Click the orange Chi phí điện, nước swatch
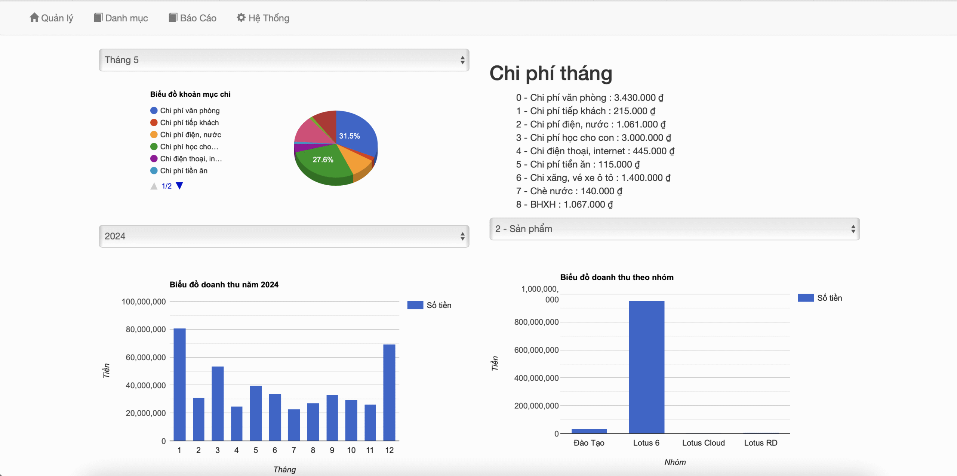The height and width of the screenshot is (476, 957). click(154, 135)
